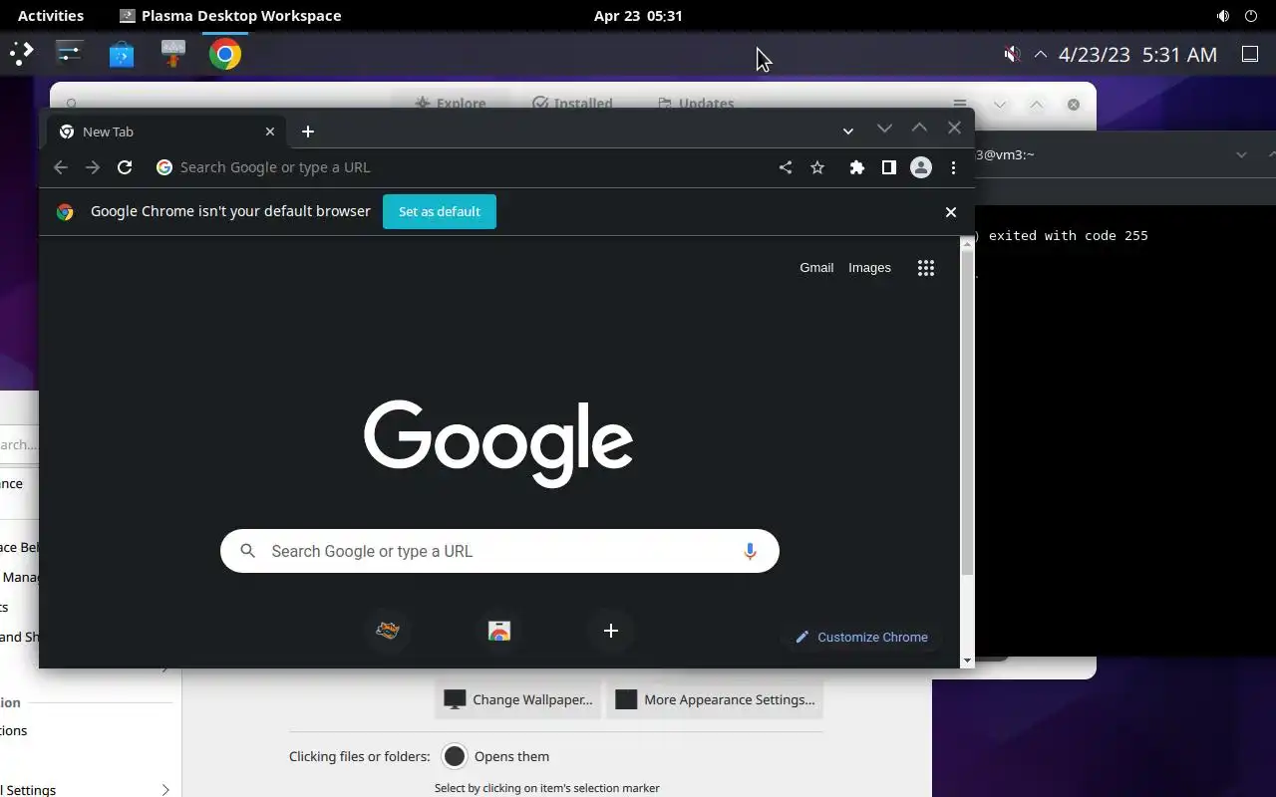Activate the Google Chrome panel icon
This screenshot has width=1276, height=797.
(x=225, y=54)
